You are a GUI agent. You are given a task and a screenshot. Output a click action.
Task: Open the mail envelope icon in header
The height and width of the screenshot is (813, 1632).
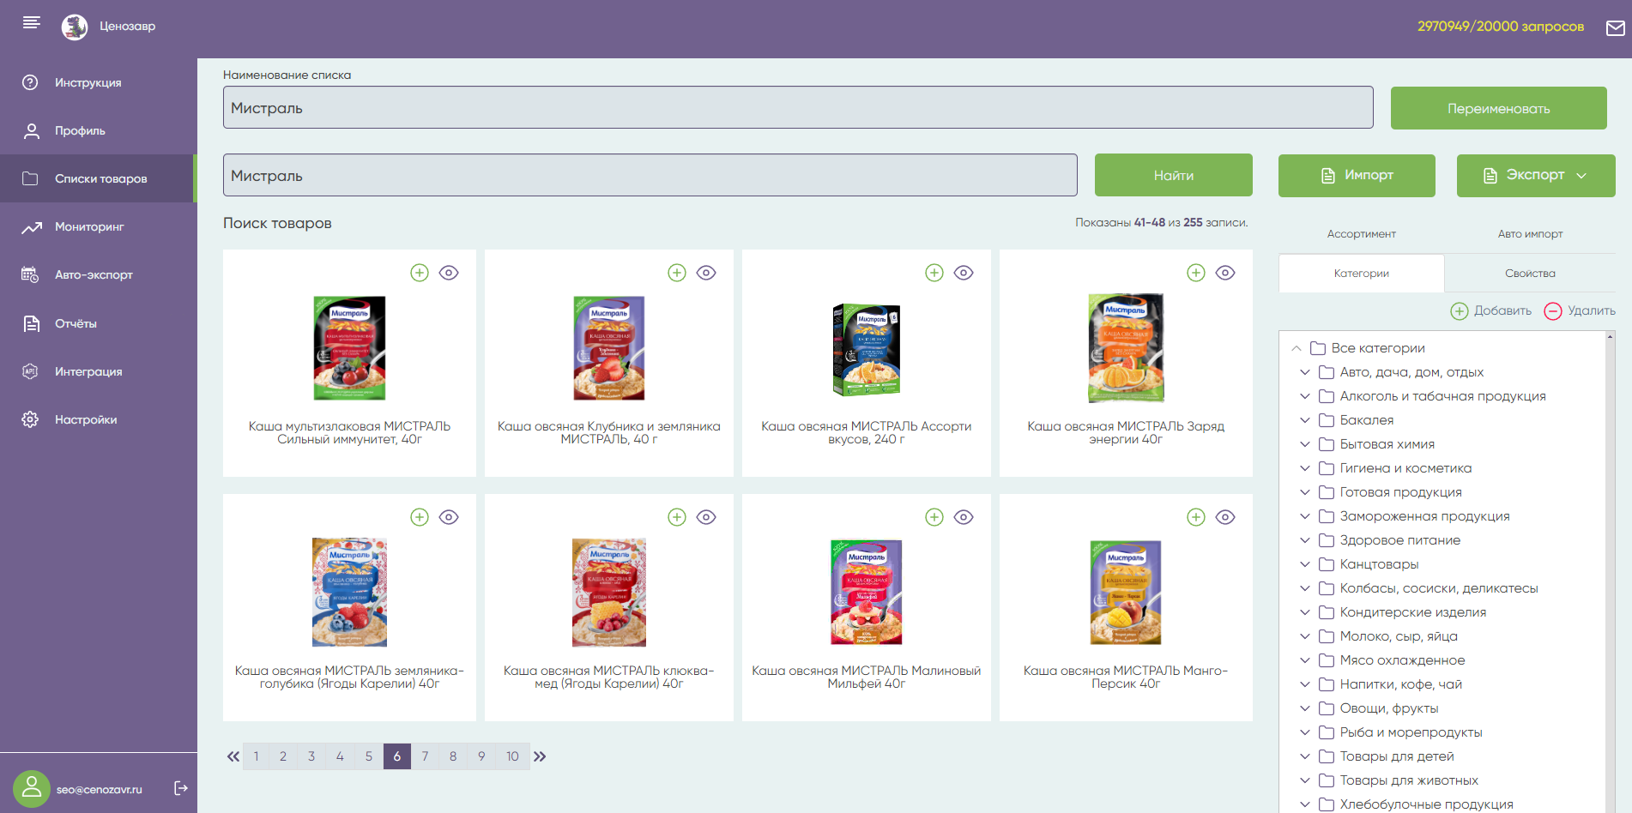pos(1616,27)
